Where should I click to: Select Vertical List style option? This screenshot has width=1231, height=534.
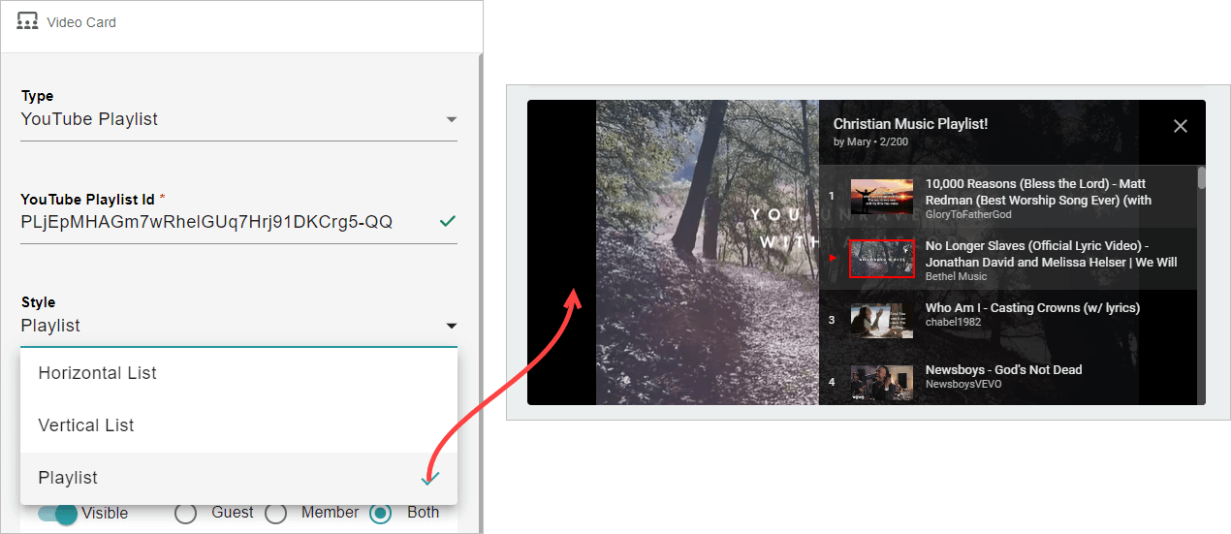coord(238,425)
